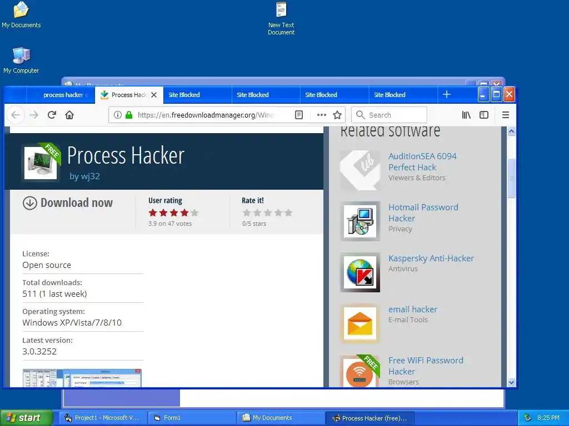Click the 3.9 on 47 votes text
This screenshot has width=569, height=426.
coord(170,224)
